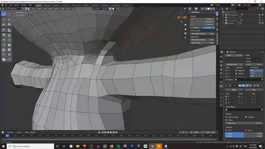
Task: Activate the Poly Build tool
Action: point(9,45)
